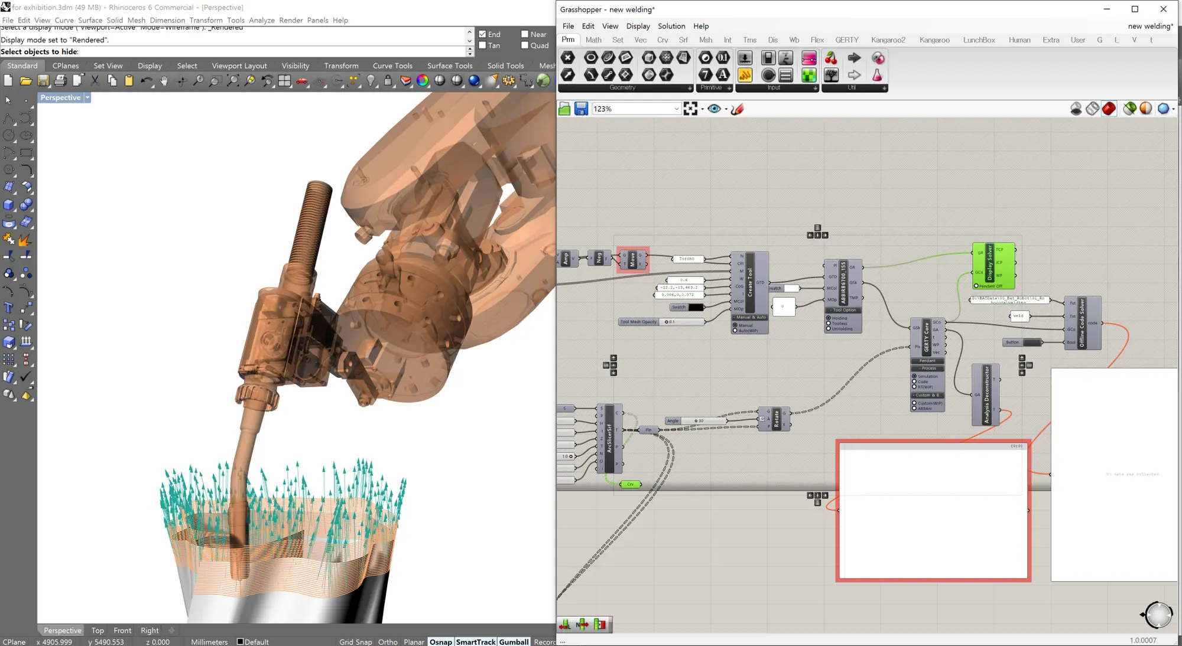This screenshot has height=646, width=1182.
Task: Open the color wheel icon in Rhino toolbar
Action: point(423,81)
